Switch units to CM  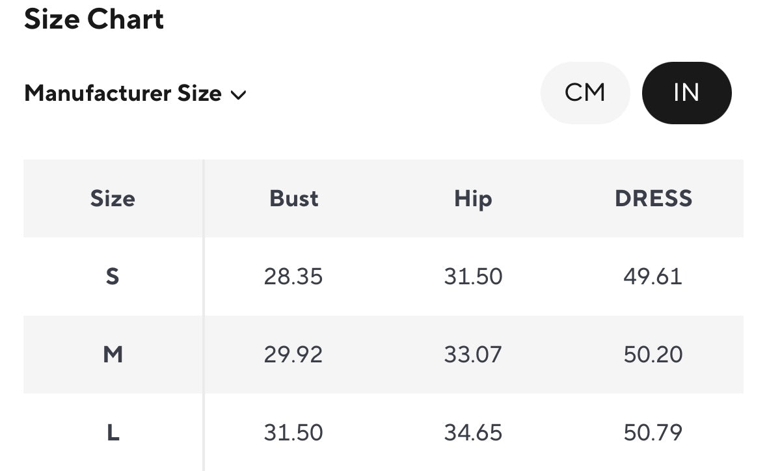(585, 93)
